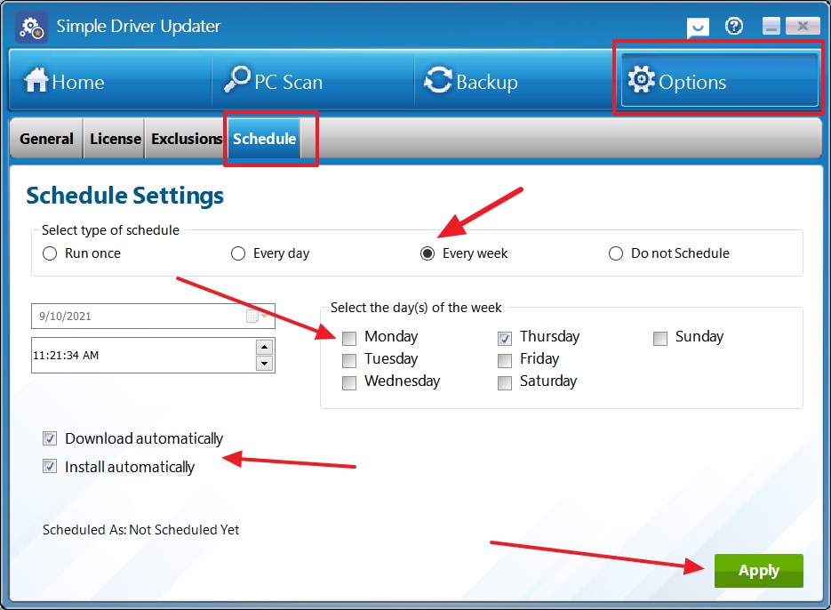Select the Run once radio button

[x=50, y=253]
